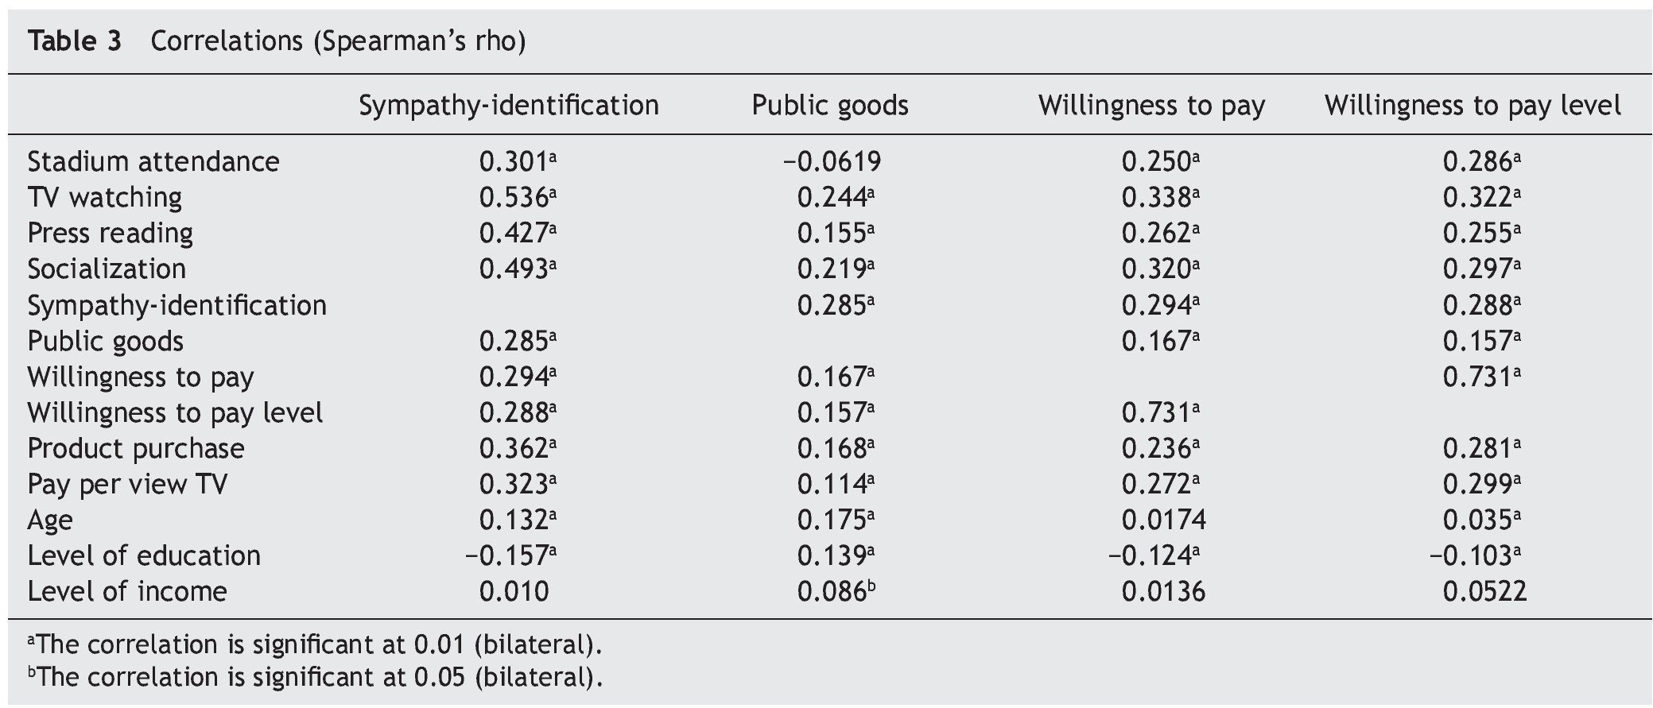Click the "Sympathy-identification" column header
Viewport: 1653px width, 708px height.
click(509, 105)
